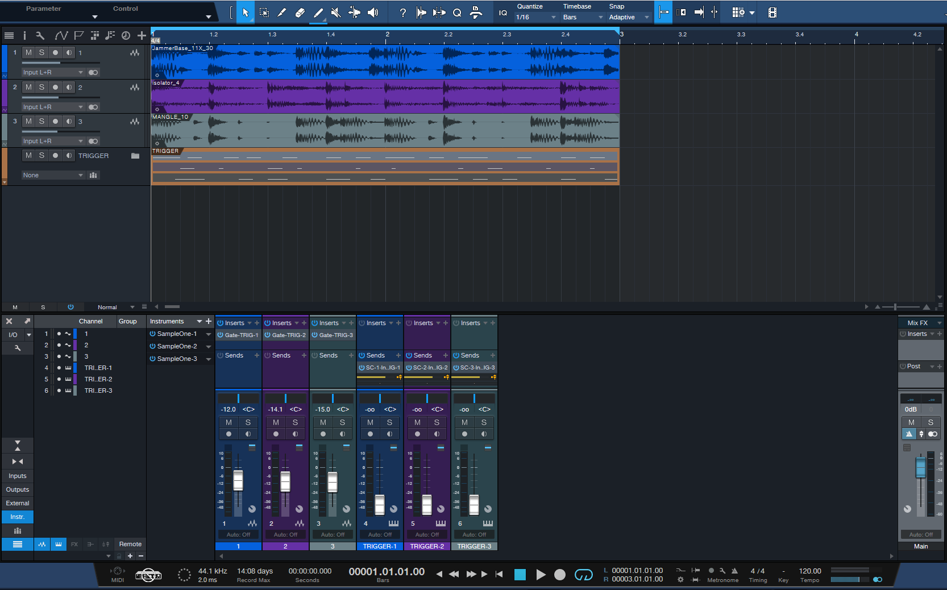Open the track list icon
The width and height of the screenshot is (947, 590).
[x=9, y=35]
